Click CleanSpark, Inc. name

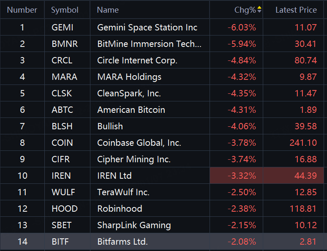[129, 93]
